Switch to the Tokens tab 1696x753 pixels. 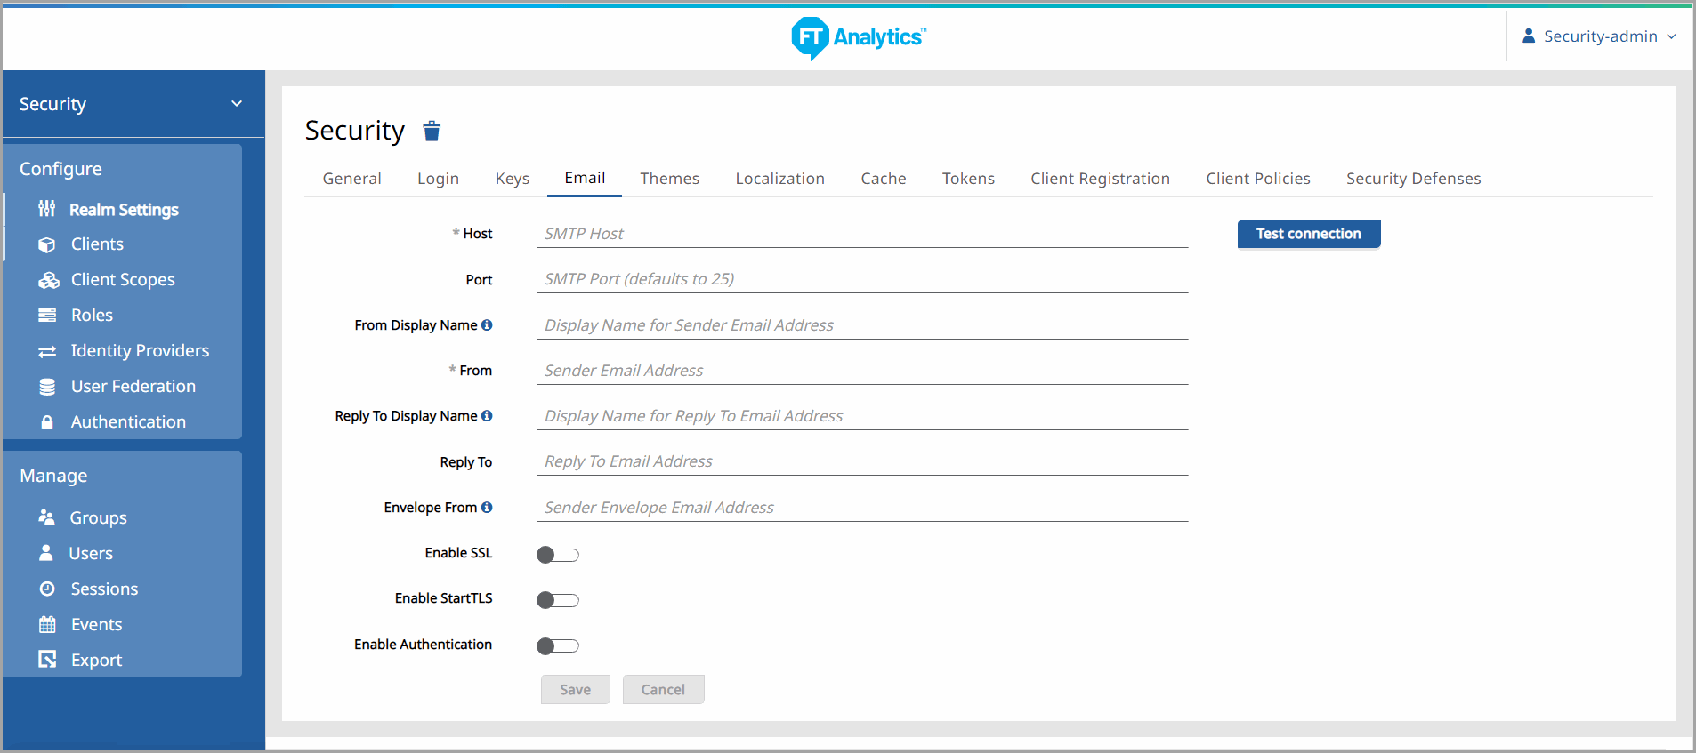[x=968, y=179]
